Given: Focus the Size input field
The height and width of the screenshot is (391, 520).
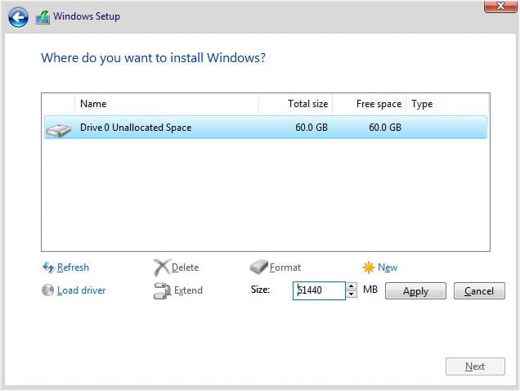Looking at the screenshot, I should coord(319,290).
